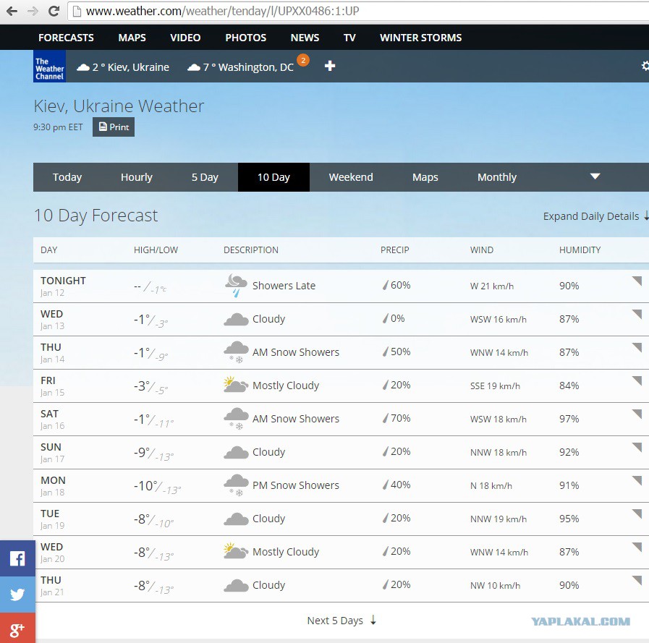Click The Weather Channel logo

coord(49,67)
